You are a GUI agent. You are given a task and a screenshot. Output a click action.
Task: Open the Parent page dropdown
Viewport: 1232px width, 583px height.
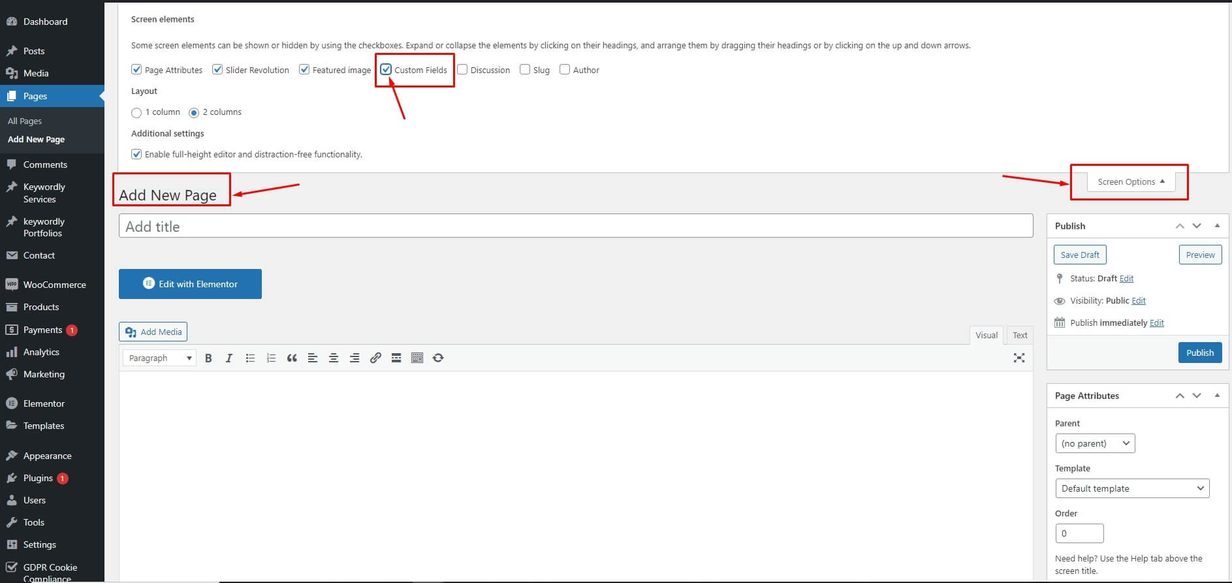1095,443
